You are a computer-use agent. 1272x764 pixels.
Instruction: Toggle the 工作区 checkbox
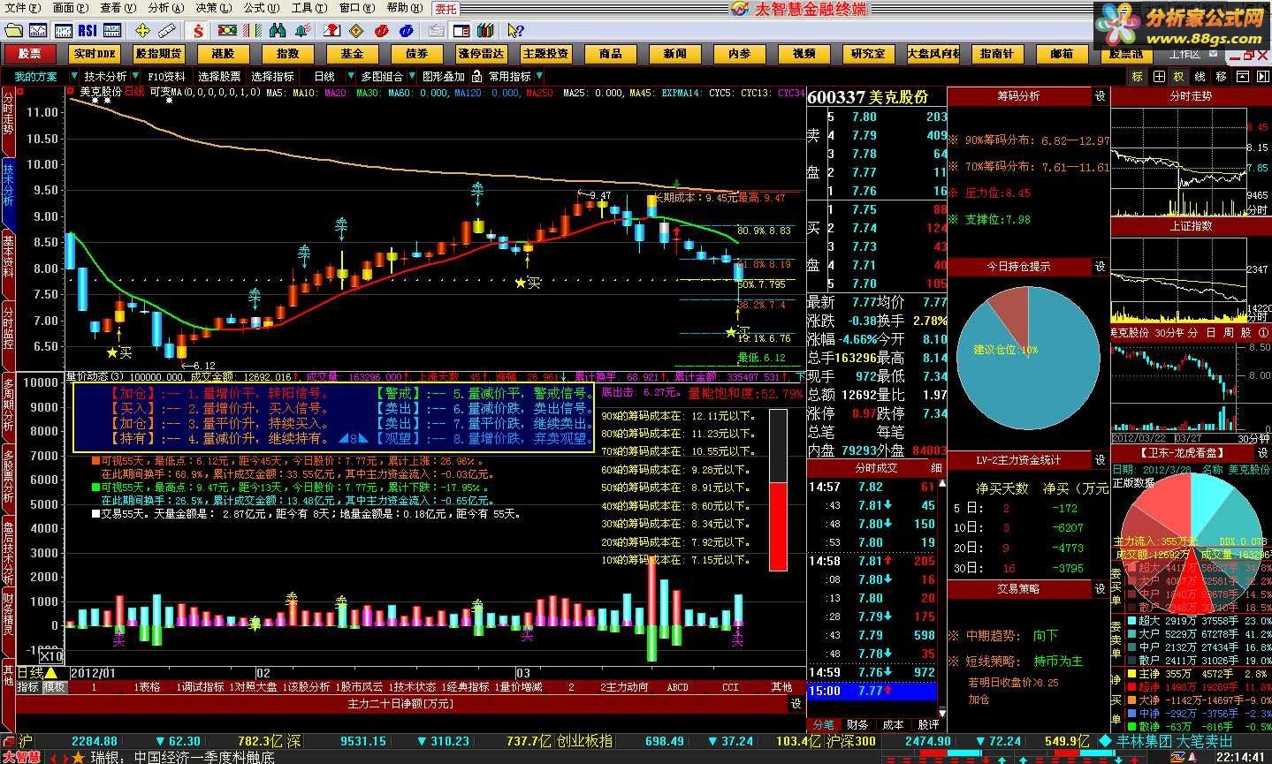(1213, 53)
